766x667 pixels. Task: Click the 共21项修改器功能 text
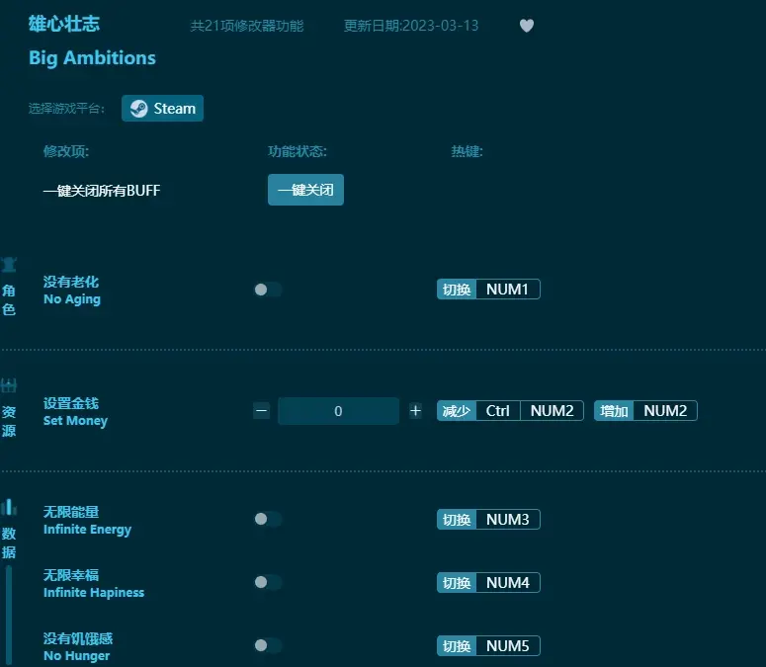pos(247,26)
